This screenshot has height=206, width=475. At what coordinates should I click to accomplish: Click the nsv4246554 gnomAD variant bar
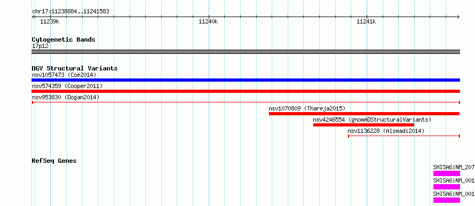pyautogui.click(x=363, y=125)
